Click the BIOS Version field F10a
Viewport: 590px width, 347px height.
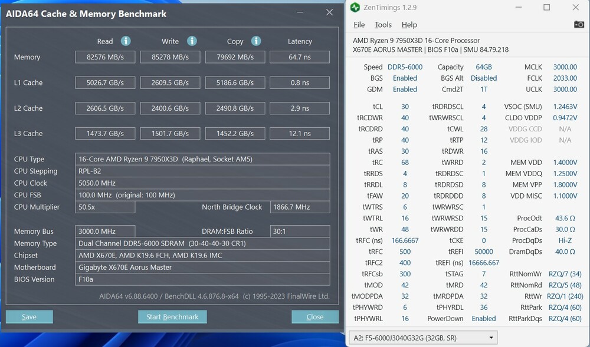click(202, 279)
